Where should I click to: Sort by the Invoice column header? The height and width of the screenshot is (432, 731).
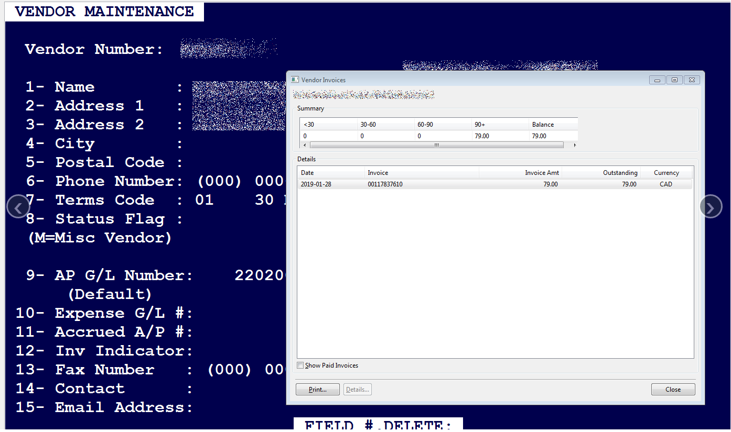(422, 173)
